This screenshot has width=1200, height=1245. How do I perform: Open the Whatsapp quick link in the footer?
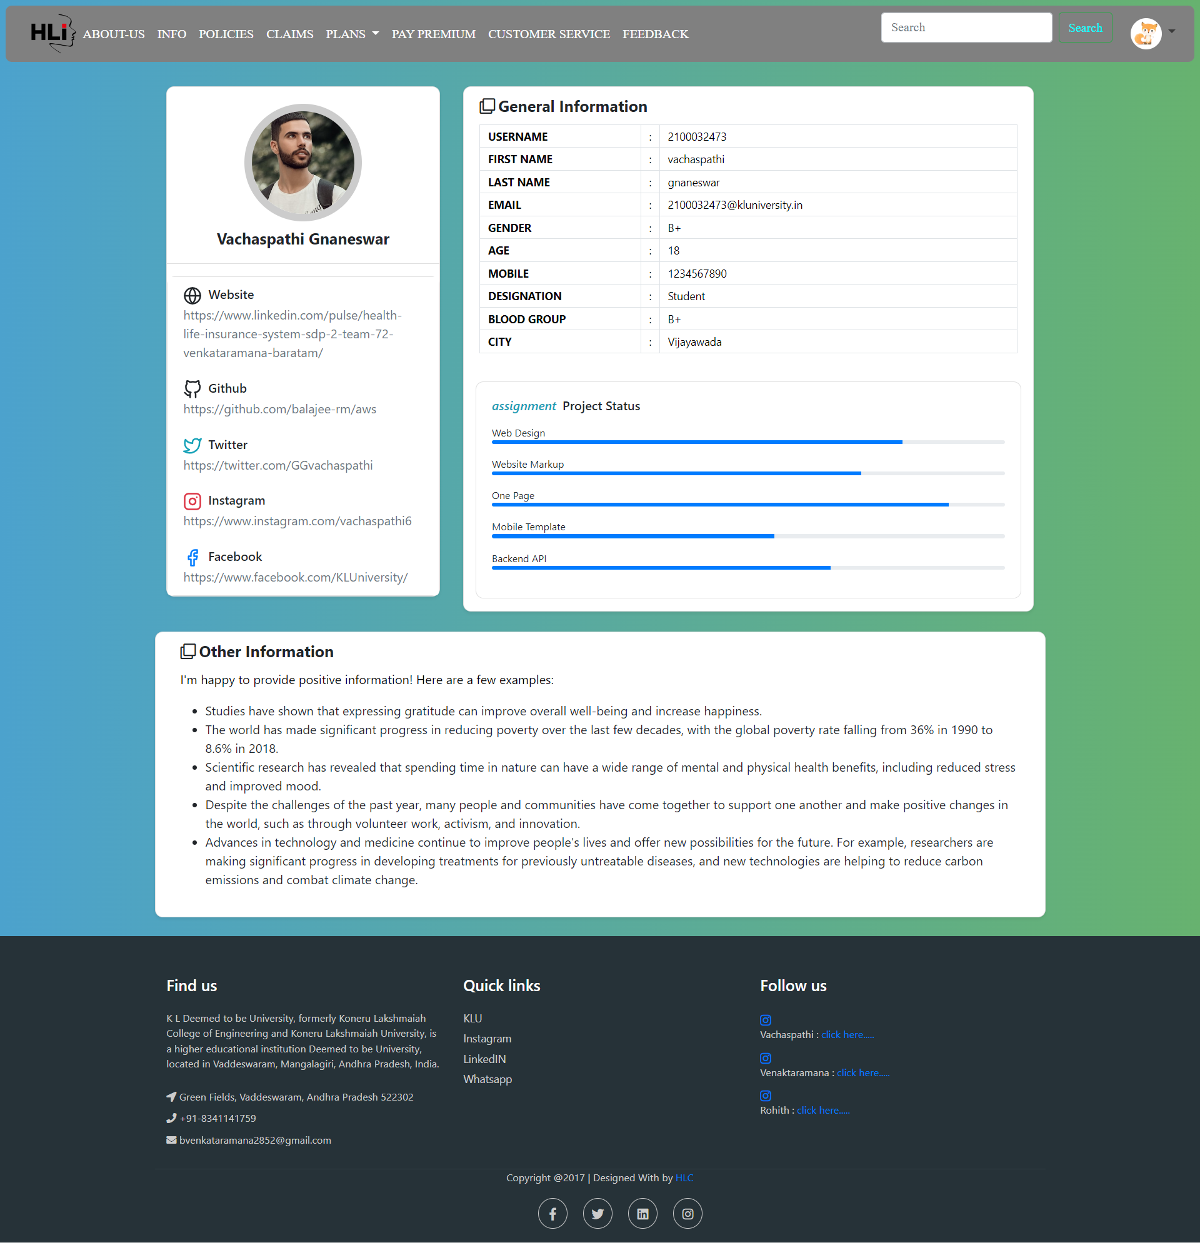click(x=487, y=1079)
